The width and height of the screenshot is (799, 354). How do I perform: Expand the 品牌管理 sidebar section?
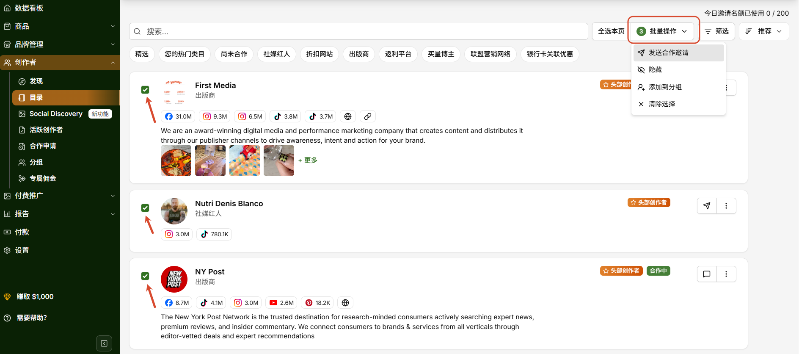pos(60,44)
